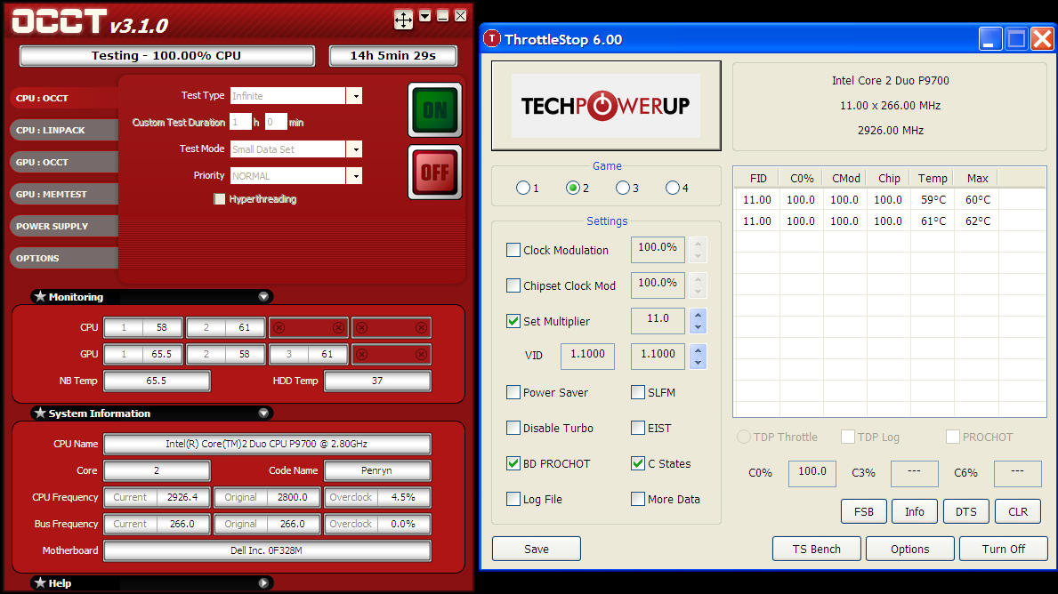Collapse the System Information section arrow
1058x594 pixels.
tap(263, 413)
